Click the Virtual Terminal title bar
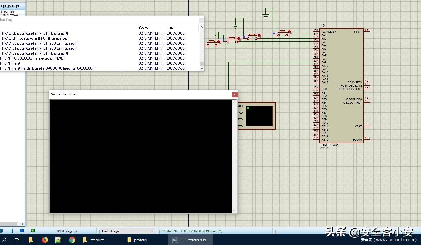This screenshot has height=245, width=421. 141,94
